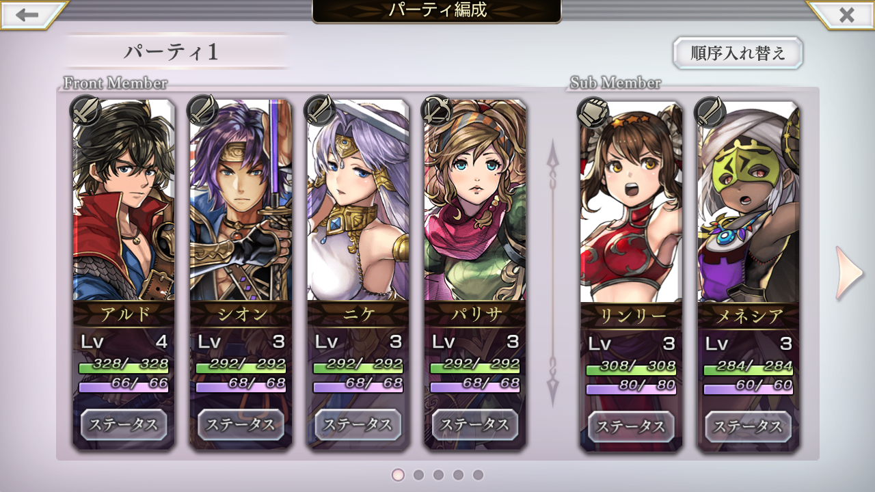Click Menesia's weapon type icon
Viewport: 875px width, 492px height.
710,113
